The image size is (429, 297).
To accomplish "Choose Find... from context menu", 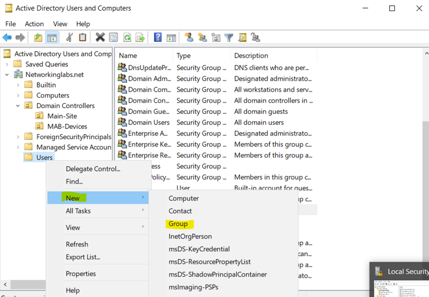I will [98, 181].
